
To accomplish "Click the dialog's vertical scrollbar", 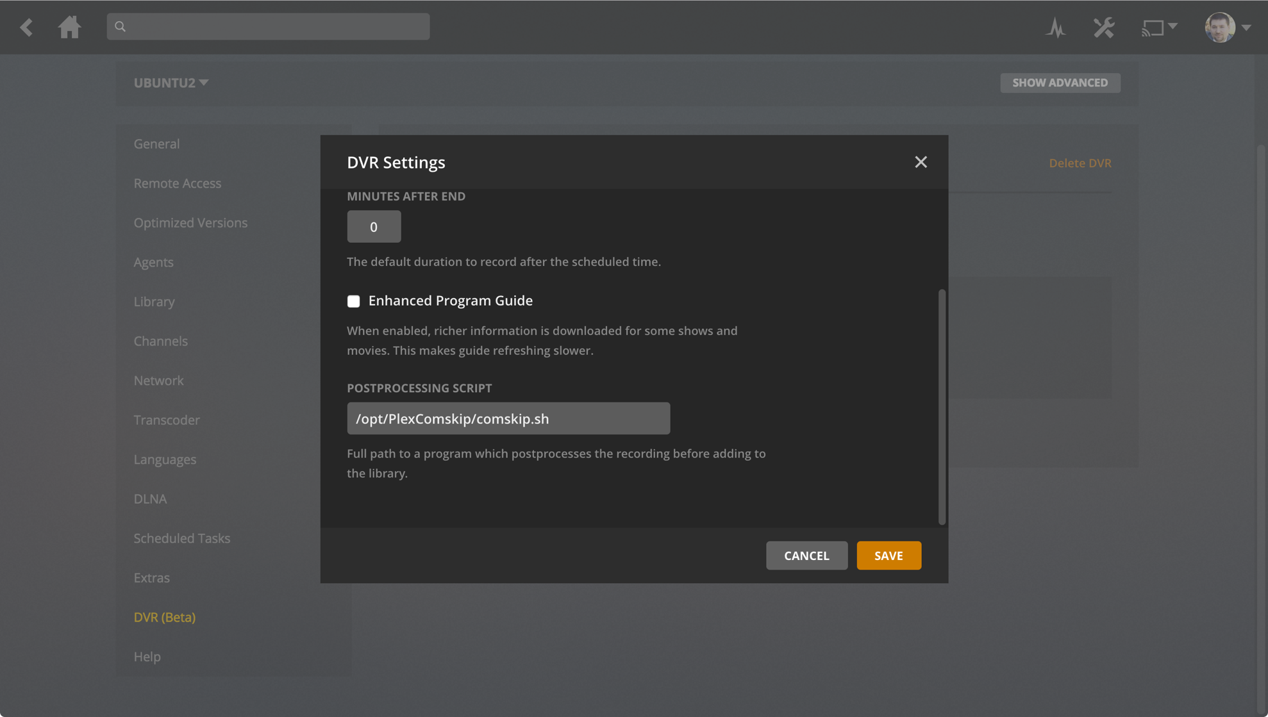I will pyautogui.click(x=941, y=406).
